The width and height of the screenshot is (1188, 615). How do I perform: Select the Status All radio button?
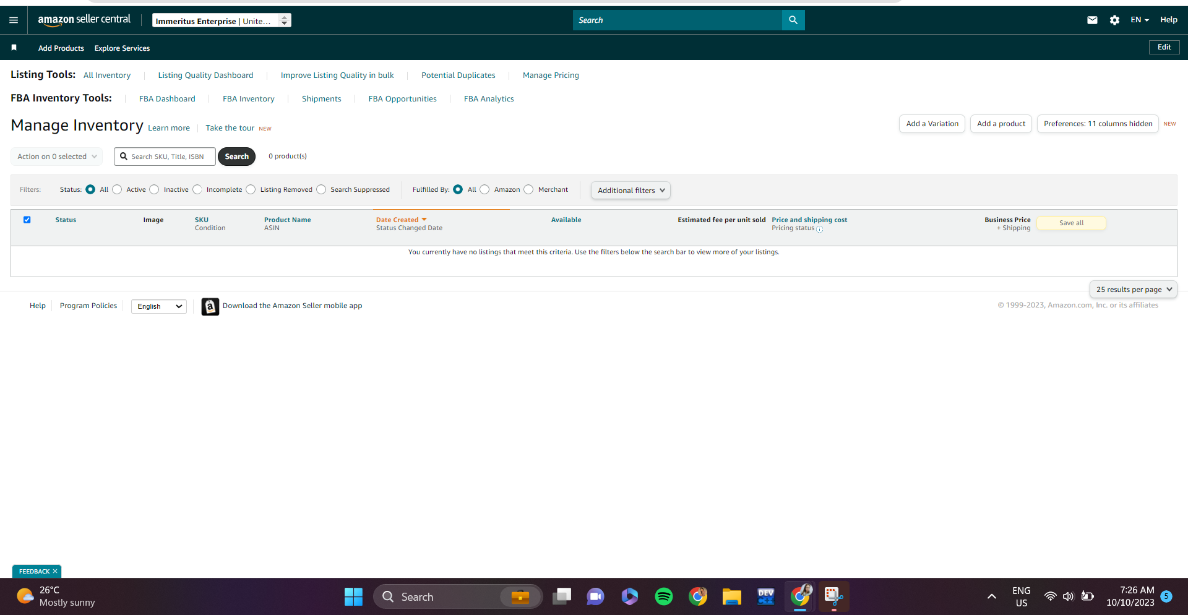(90, 189)
